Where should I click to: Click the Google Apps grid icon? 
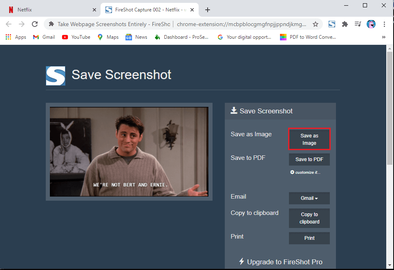[8, 37]
